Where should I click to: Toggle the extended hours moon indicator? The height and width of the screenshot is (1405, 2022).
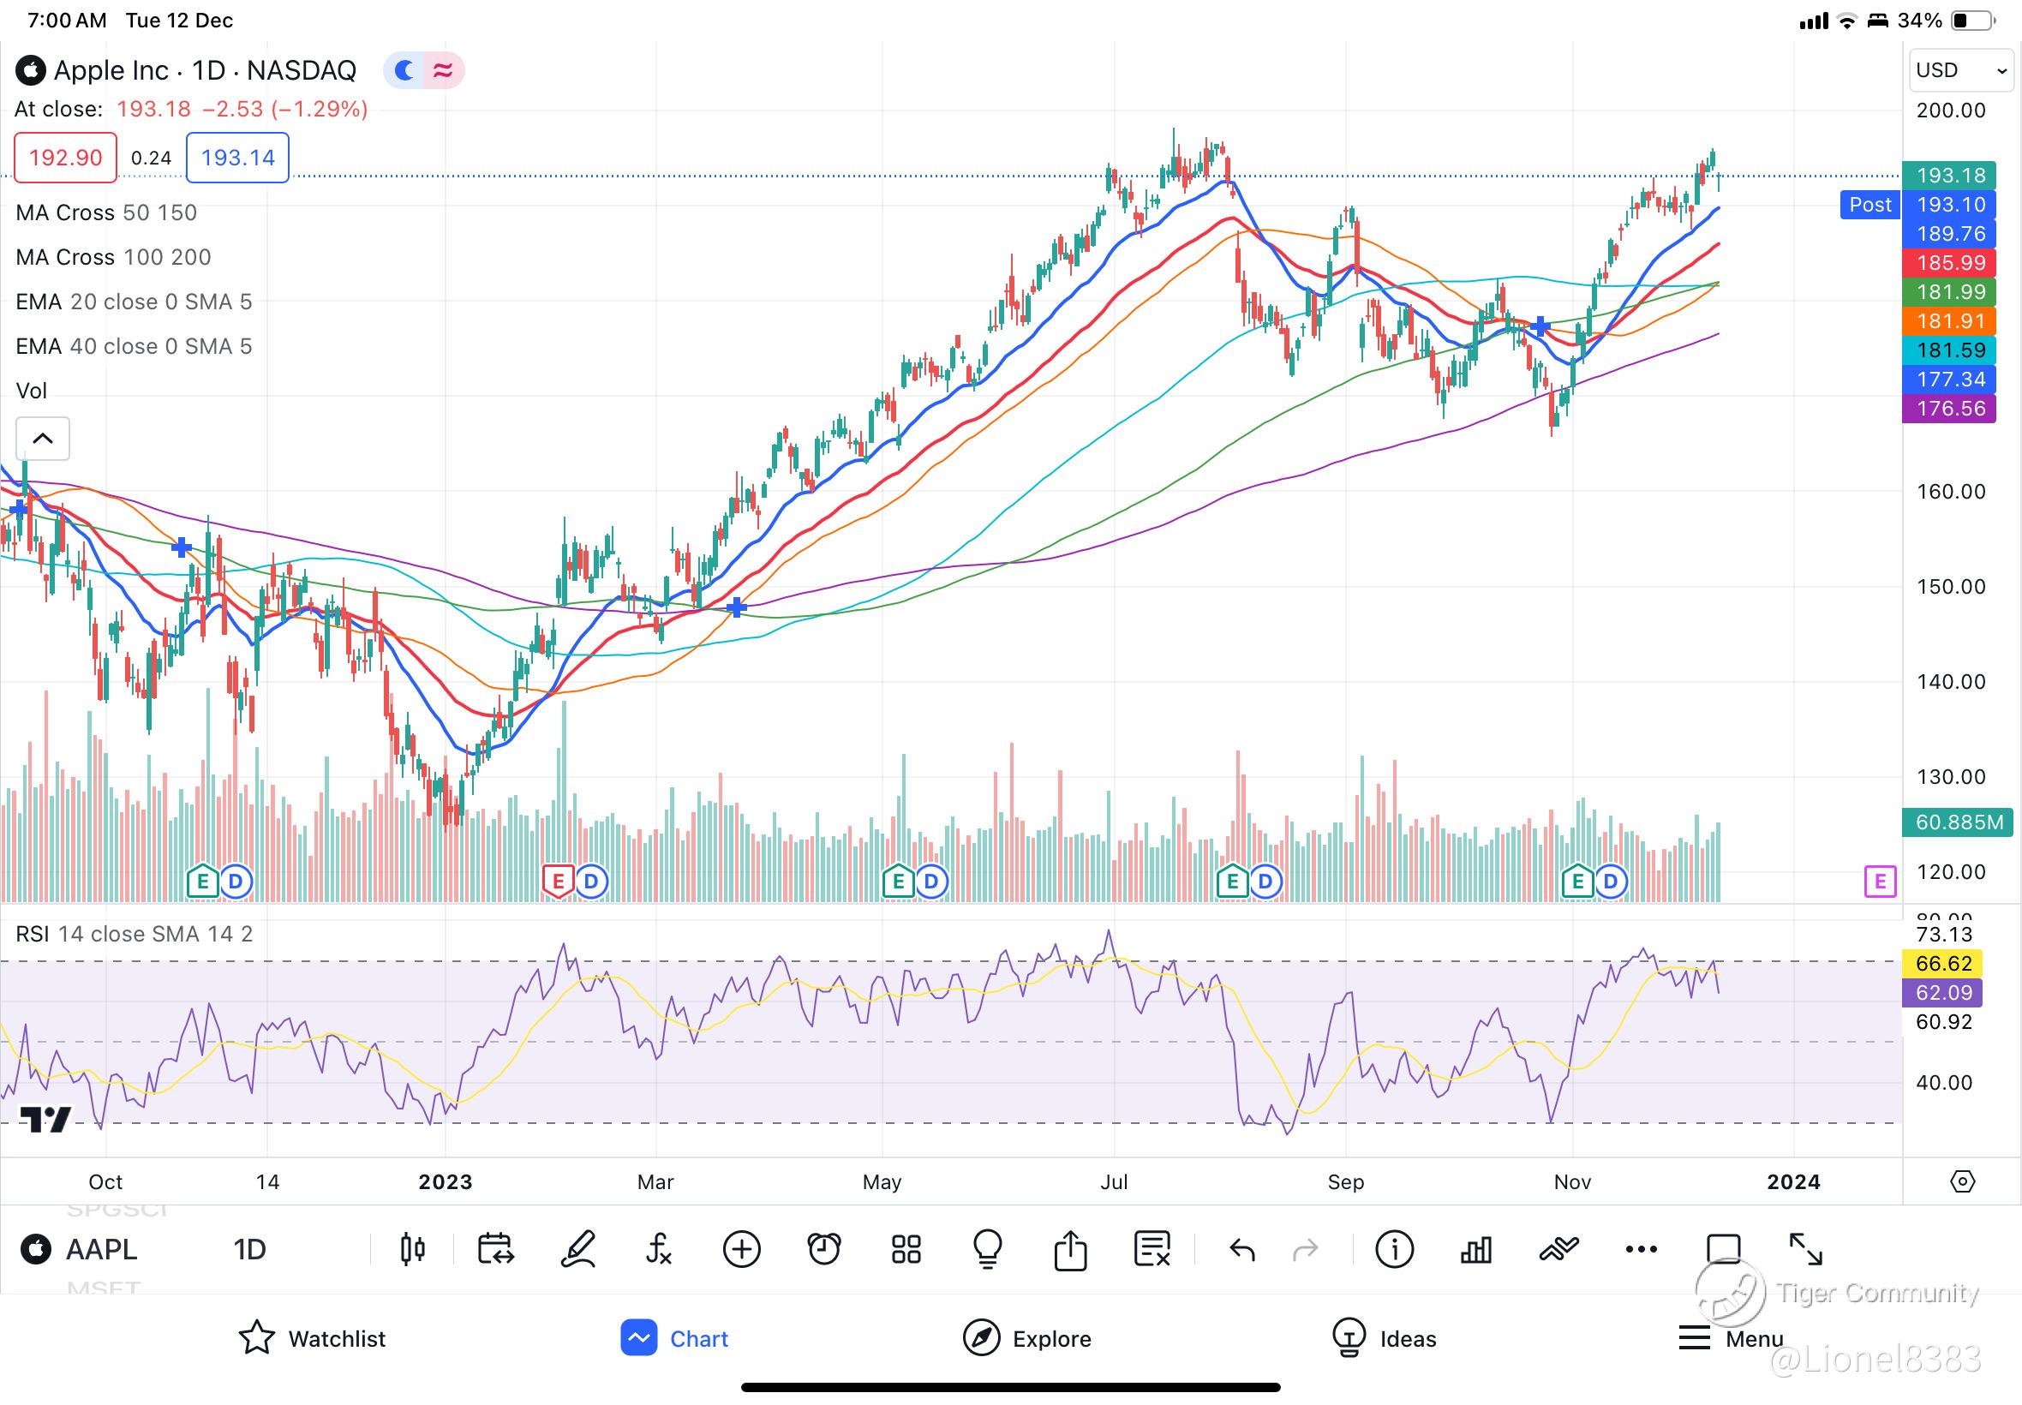406,70
